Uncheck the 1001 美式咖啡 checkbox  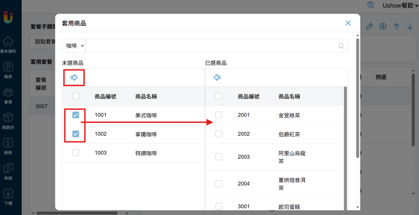click(76, 115)
